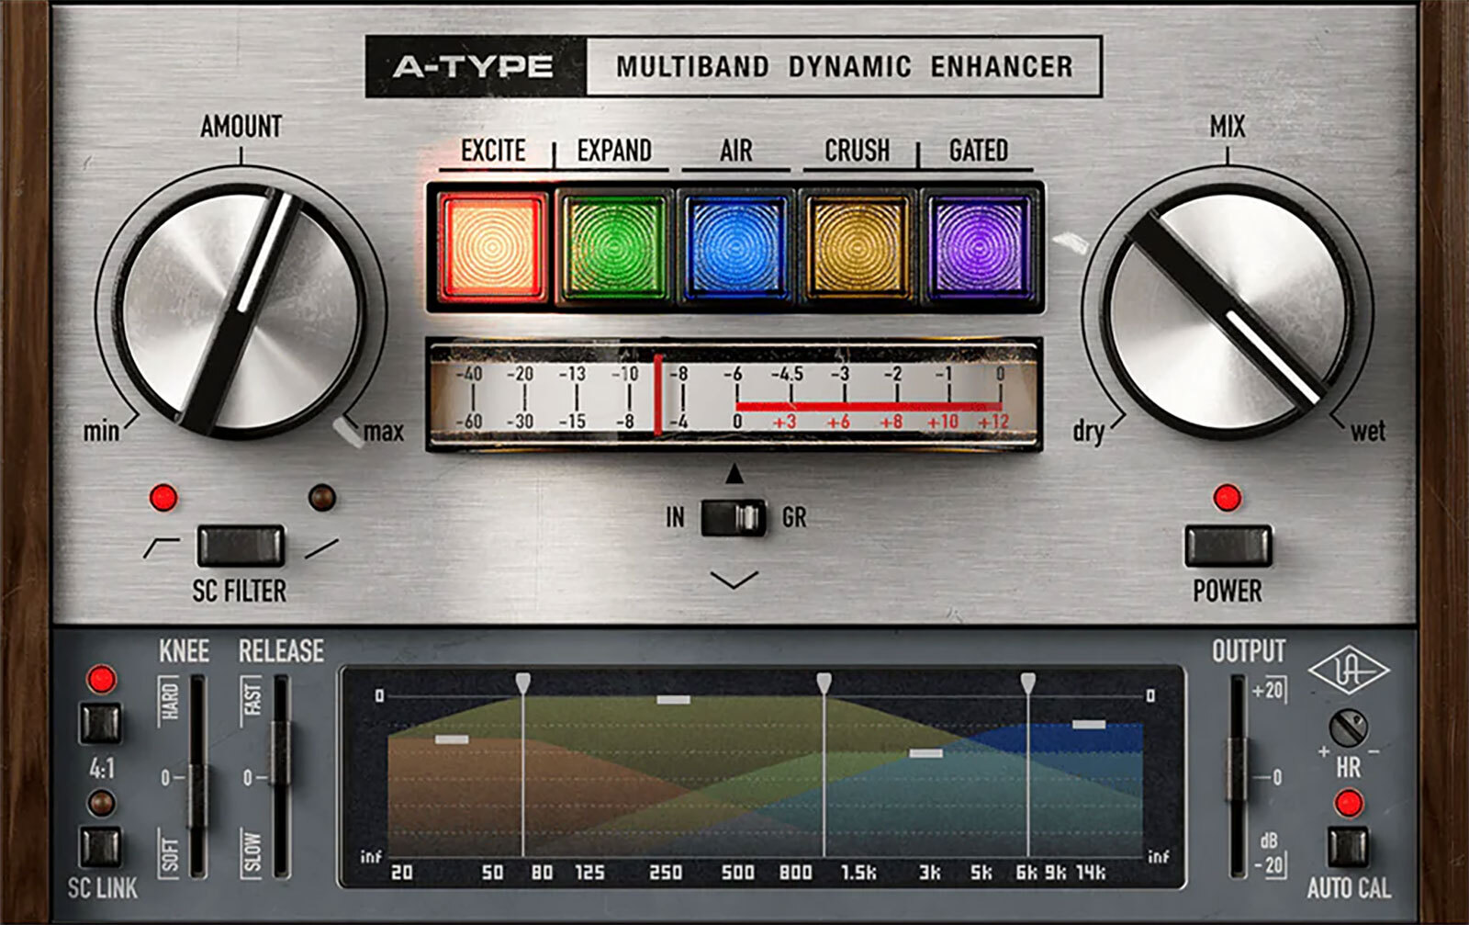Click the SLOW release label
Image resolution: width=1469 pixels, height=925 pixels.
252,852
